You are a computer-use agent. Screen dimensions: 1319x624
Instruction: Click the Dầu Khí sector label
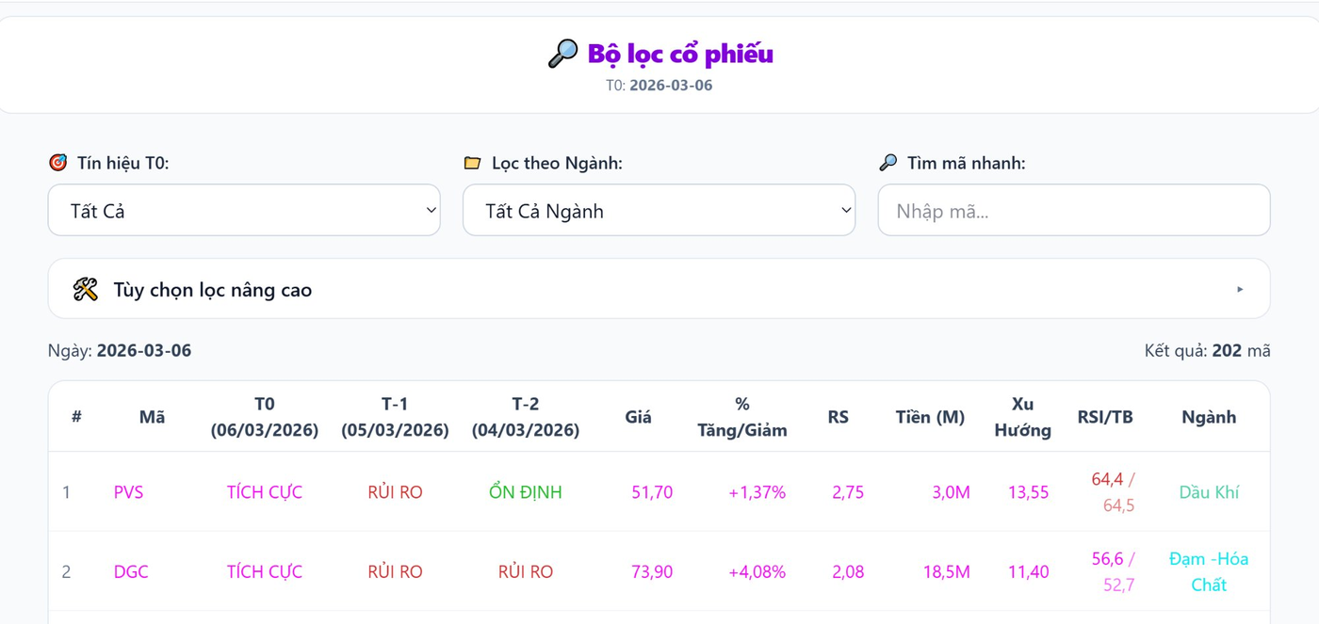point(1209,492)
